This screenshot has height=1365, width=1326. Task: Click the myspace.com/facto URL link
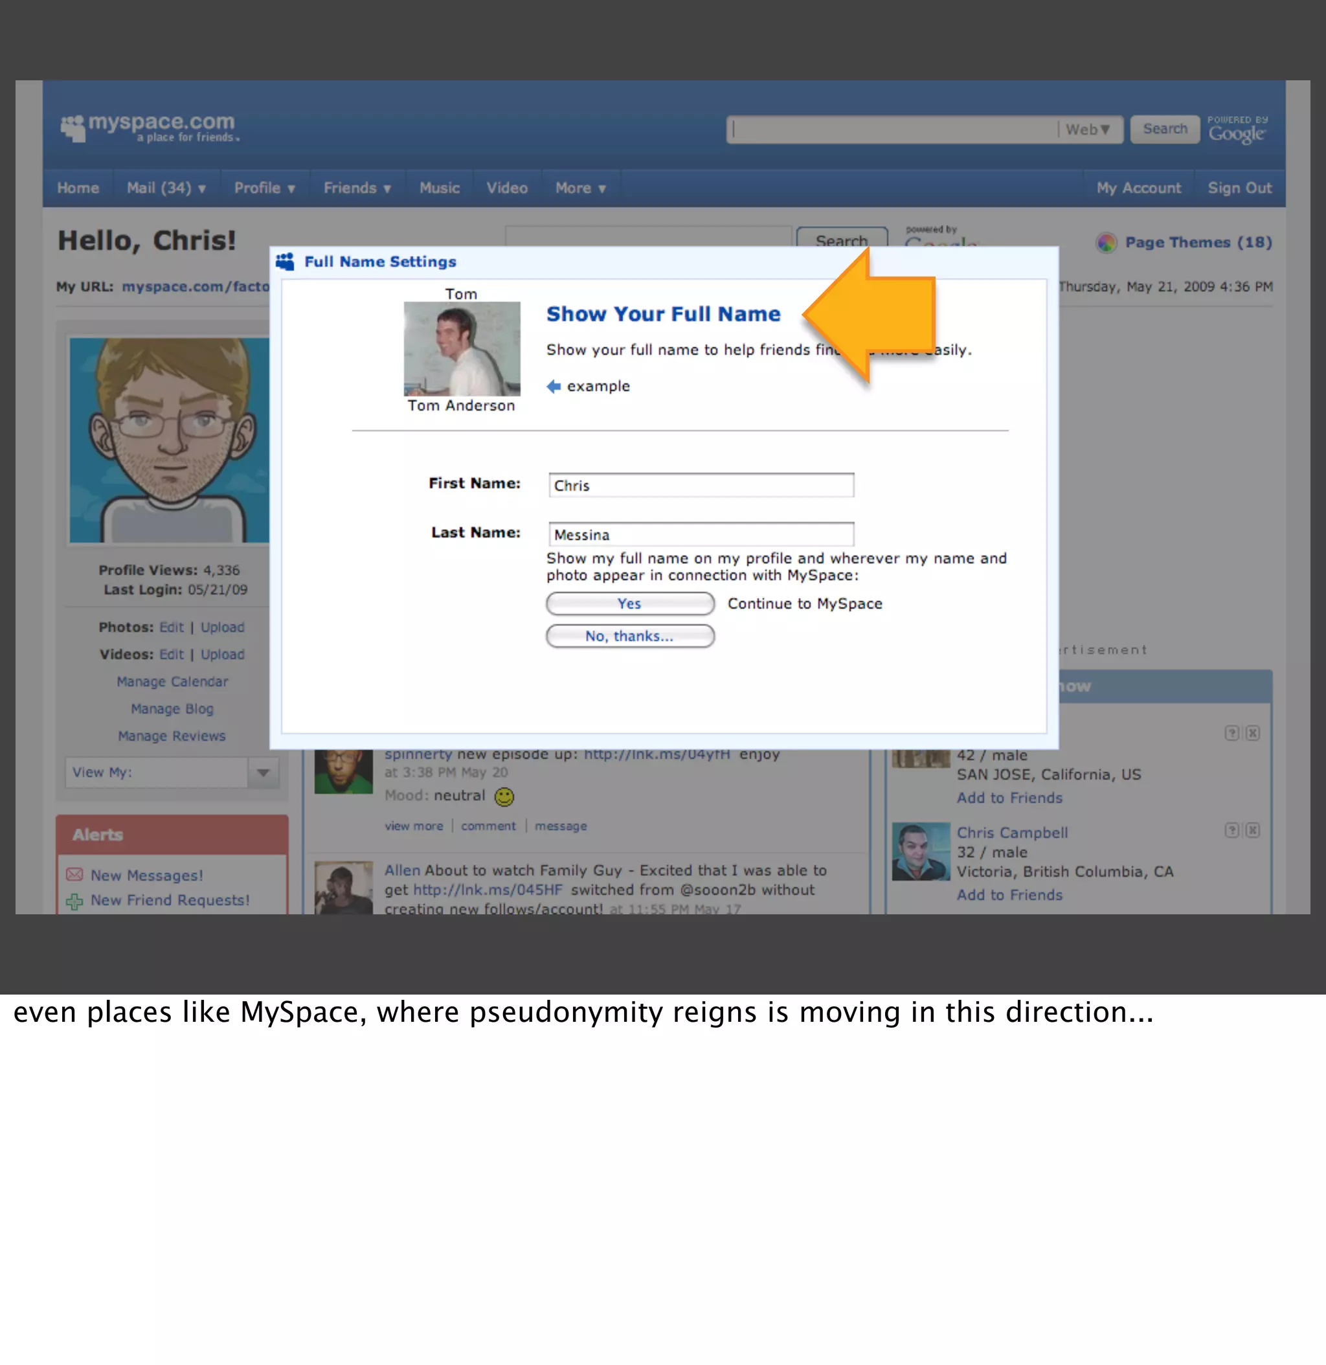pos(196,287)
